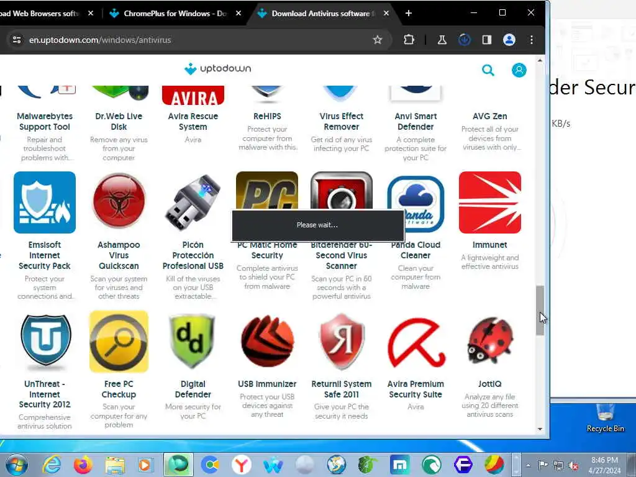Launch Yandex browser from the taskbar
This screenshot has width=636, height=477.
(242, 465)
